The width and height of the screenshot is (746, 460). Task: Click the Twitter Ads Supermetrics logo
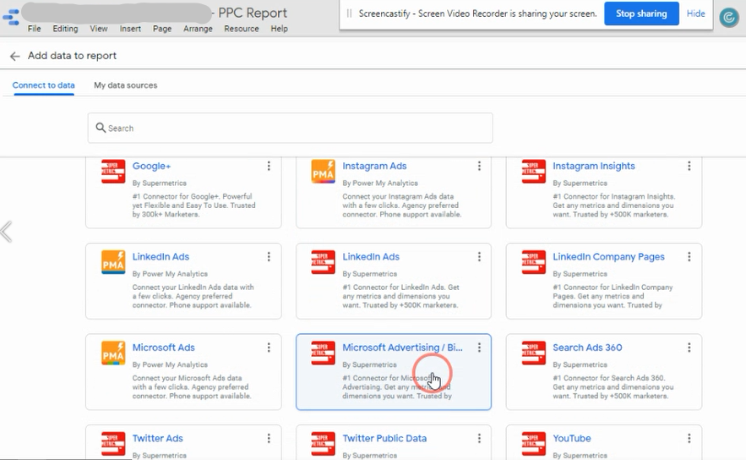click(113, 444)
